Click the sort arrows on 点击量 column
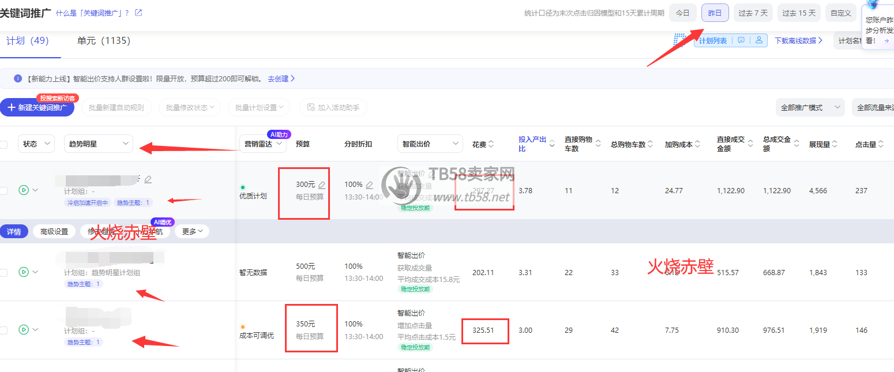 [x=882, y=145]
